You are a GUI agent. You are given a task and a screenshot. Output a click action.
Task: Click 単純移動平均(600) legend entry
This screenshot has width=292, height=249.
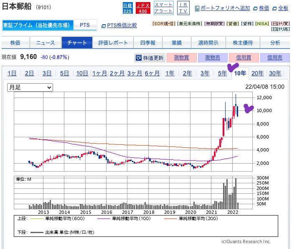tap(58, 218)
